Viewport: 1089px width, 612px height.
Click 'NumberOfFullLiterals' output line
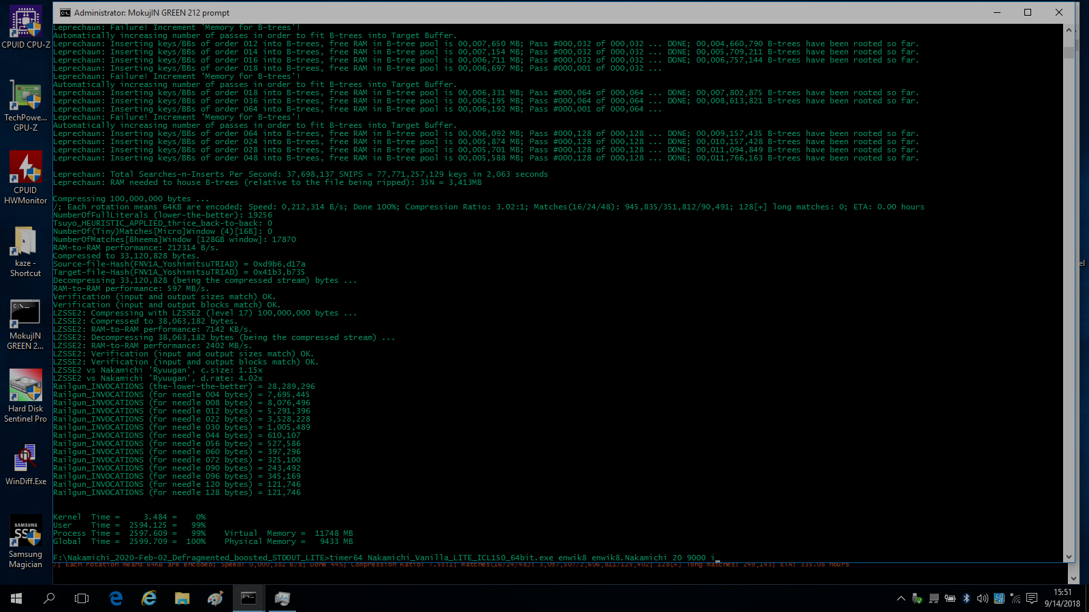coord(163,215)
